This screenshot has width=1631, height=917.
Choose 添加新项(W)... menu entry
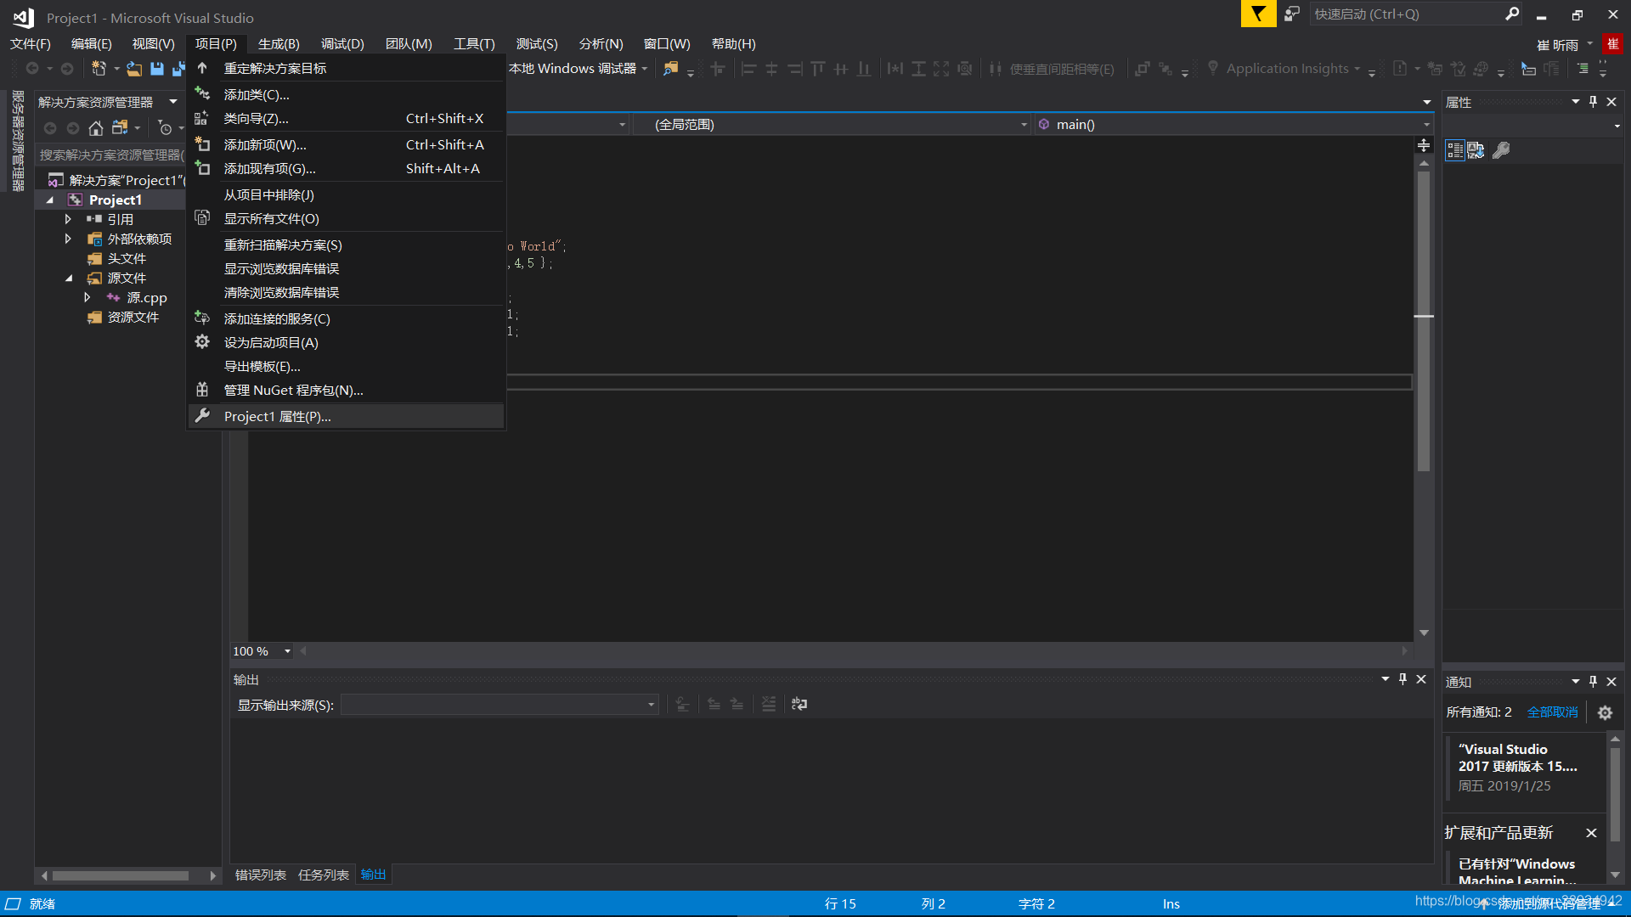tap(346, 144)
